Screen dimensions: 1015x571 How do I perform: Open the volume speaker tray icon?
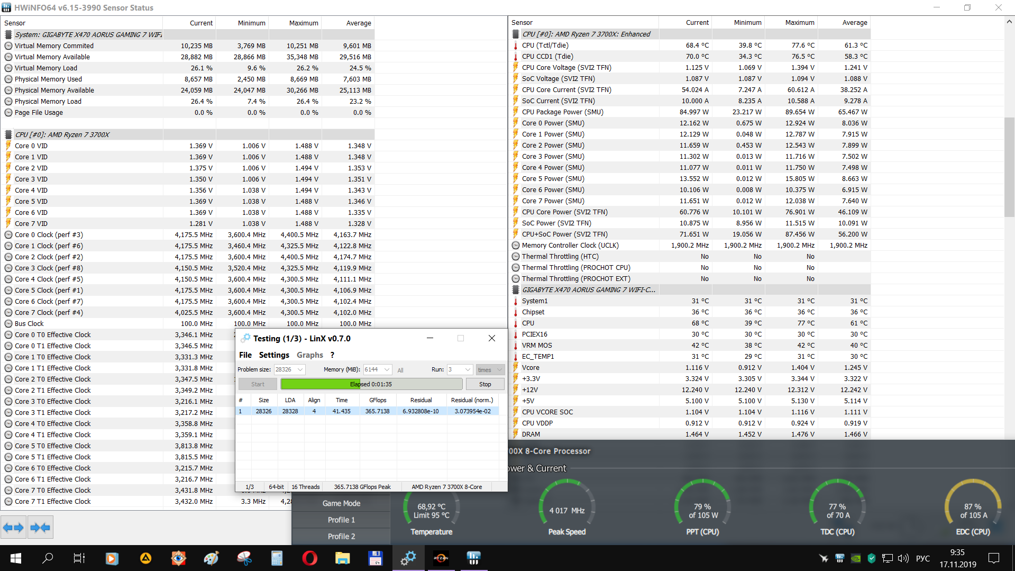pyautogui.click(x=903, y=558)
